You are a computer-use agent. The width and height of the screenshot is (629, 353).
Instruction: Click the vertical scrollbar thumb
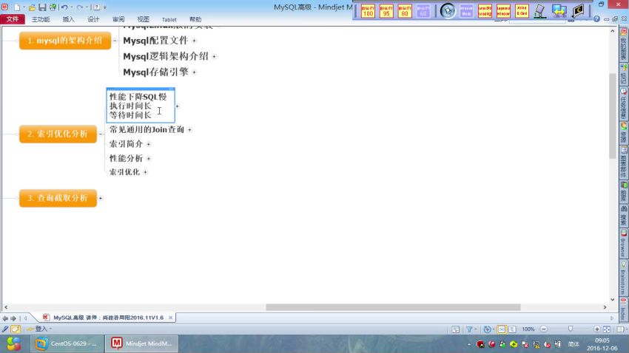tap(612, 116)
